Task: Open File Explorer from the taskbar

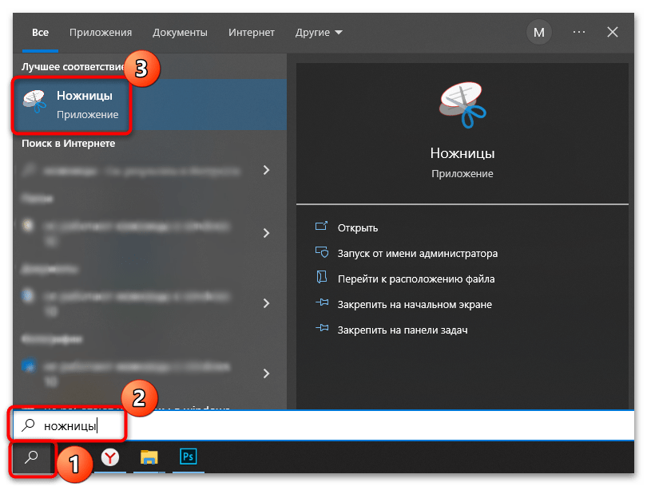Action: click(149, 457)
